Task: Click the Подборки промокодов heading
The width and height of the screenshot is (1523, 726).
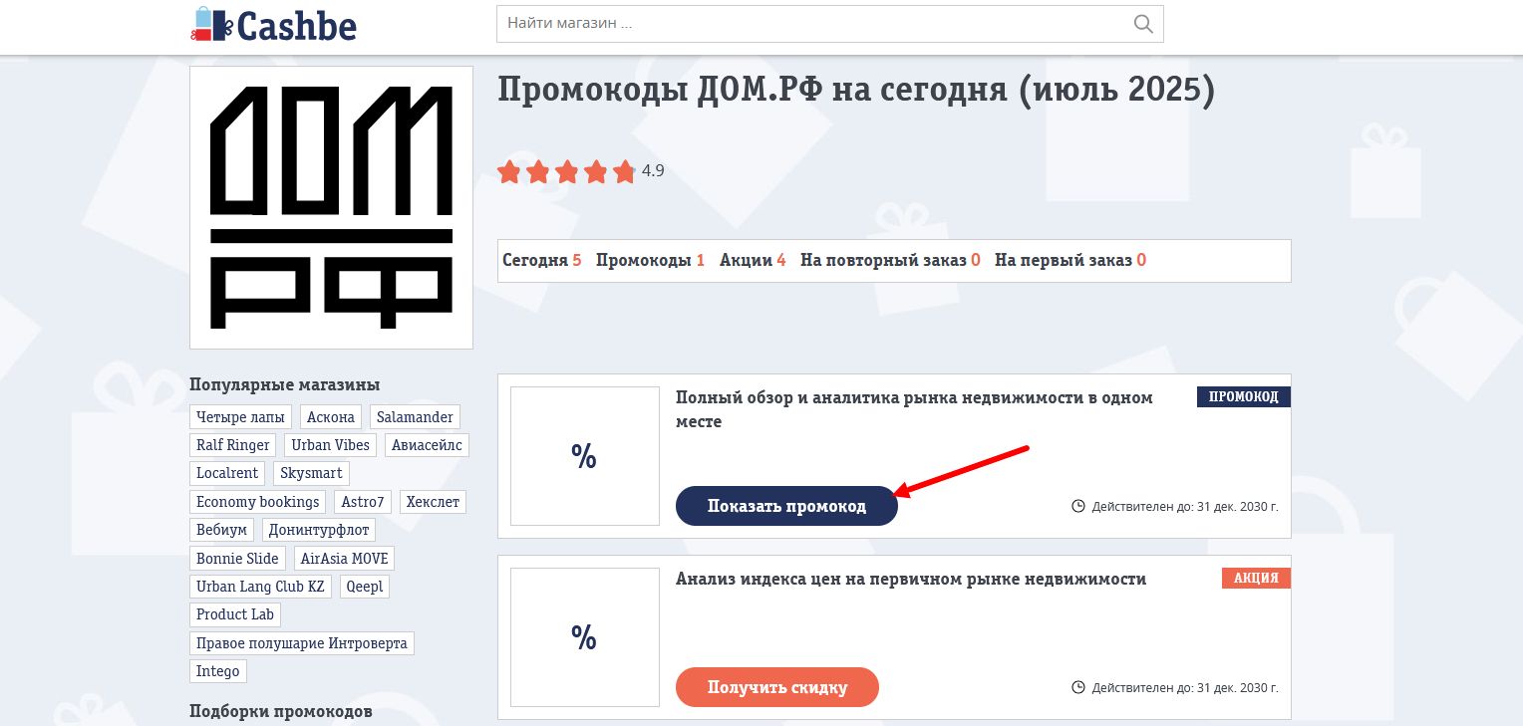Action: point(281,711)
